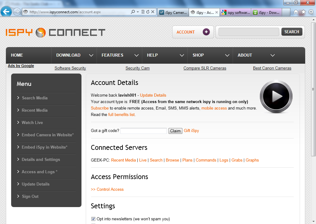The width and height of the screenshot is (316, 224).
Task: Click the Claim gift code button
Action: (175, 131)
